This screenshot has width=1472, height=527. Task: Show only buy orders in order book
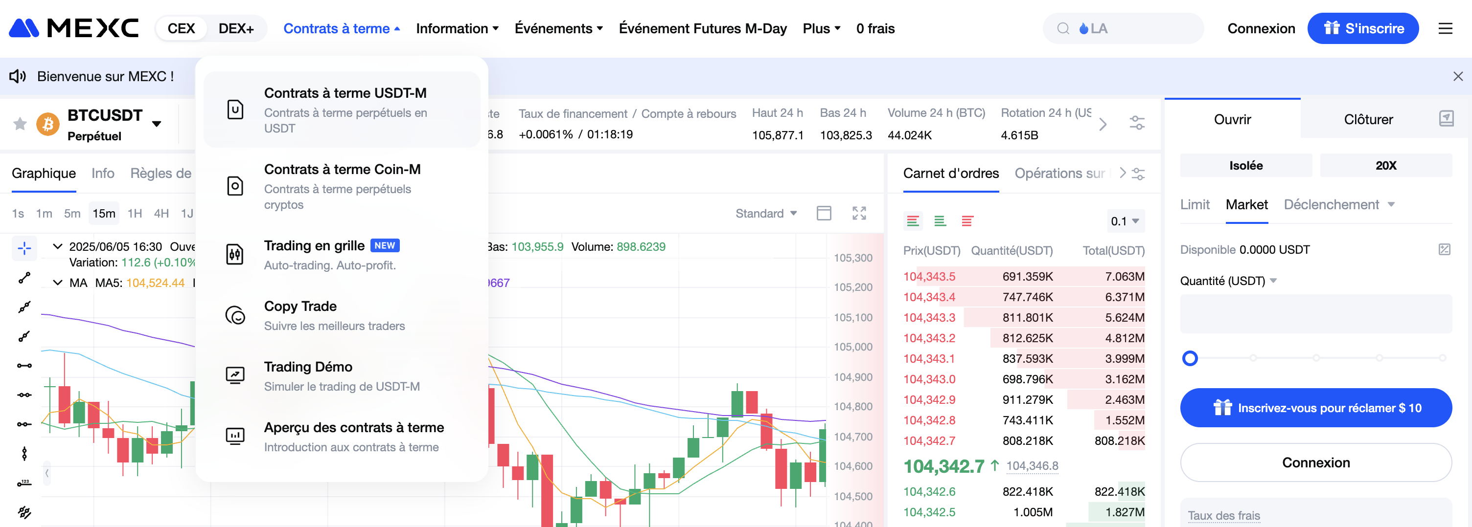(x=940, y=221)
